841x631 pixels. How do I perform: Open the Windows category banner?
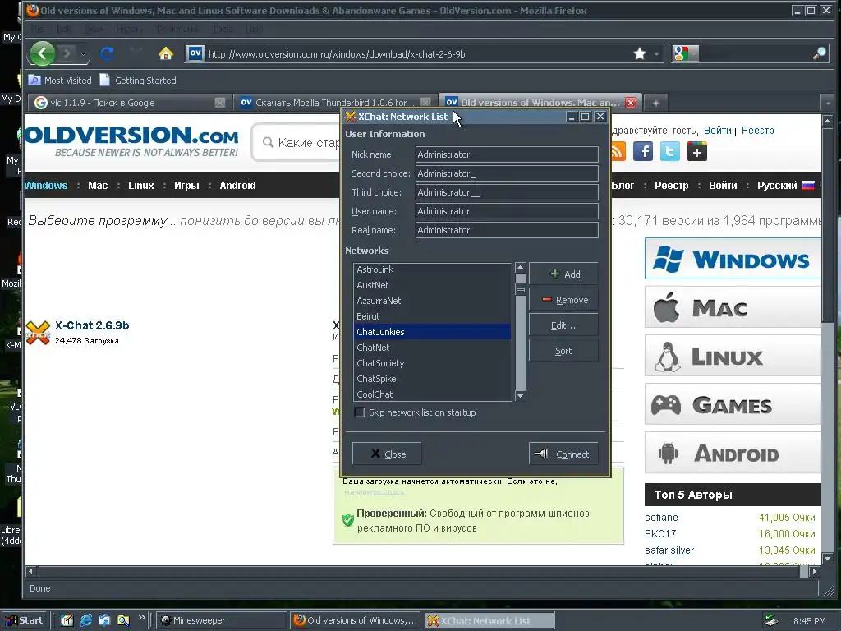pos(733,259)
